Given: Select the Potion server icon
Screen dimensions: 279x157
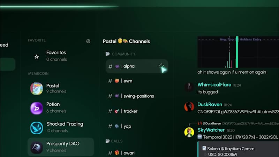Looking at the screenshot, I should [x=37, y=108].
